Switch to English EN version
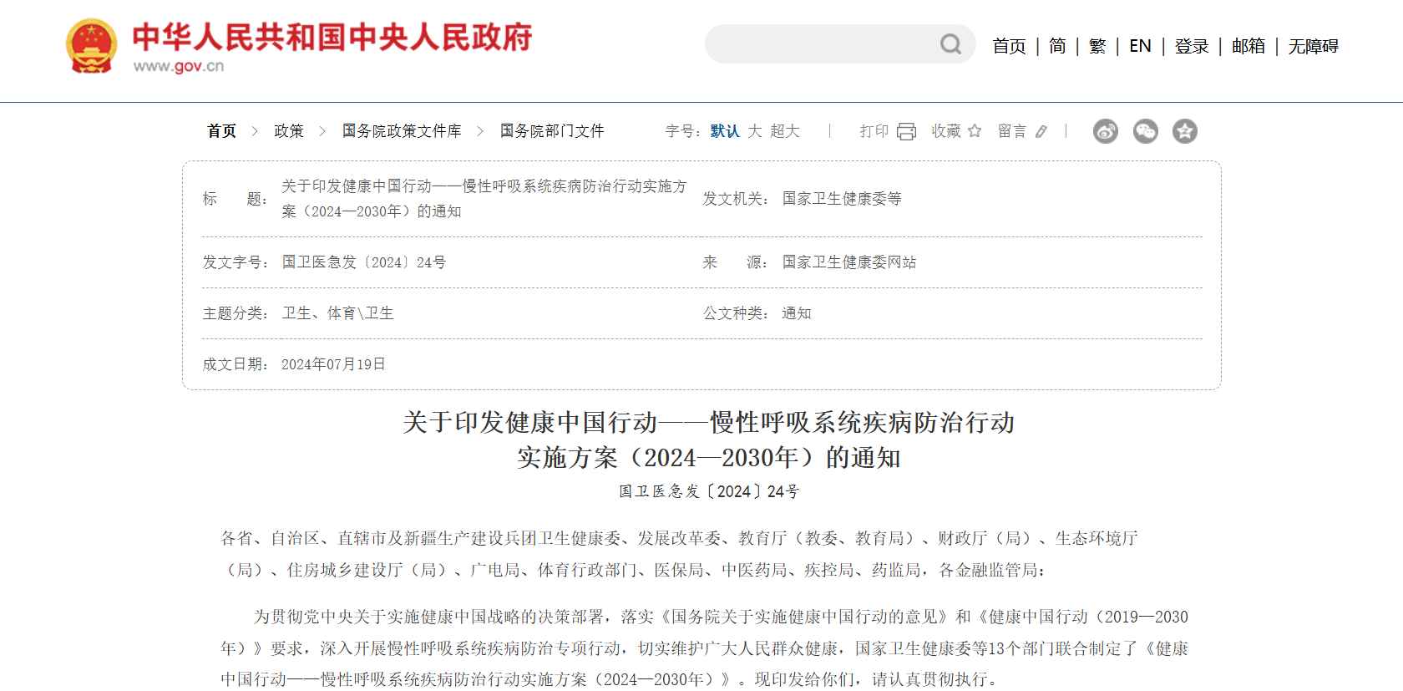Screen dimensions: 1403x691 (1140, 46)
